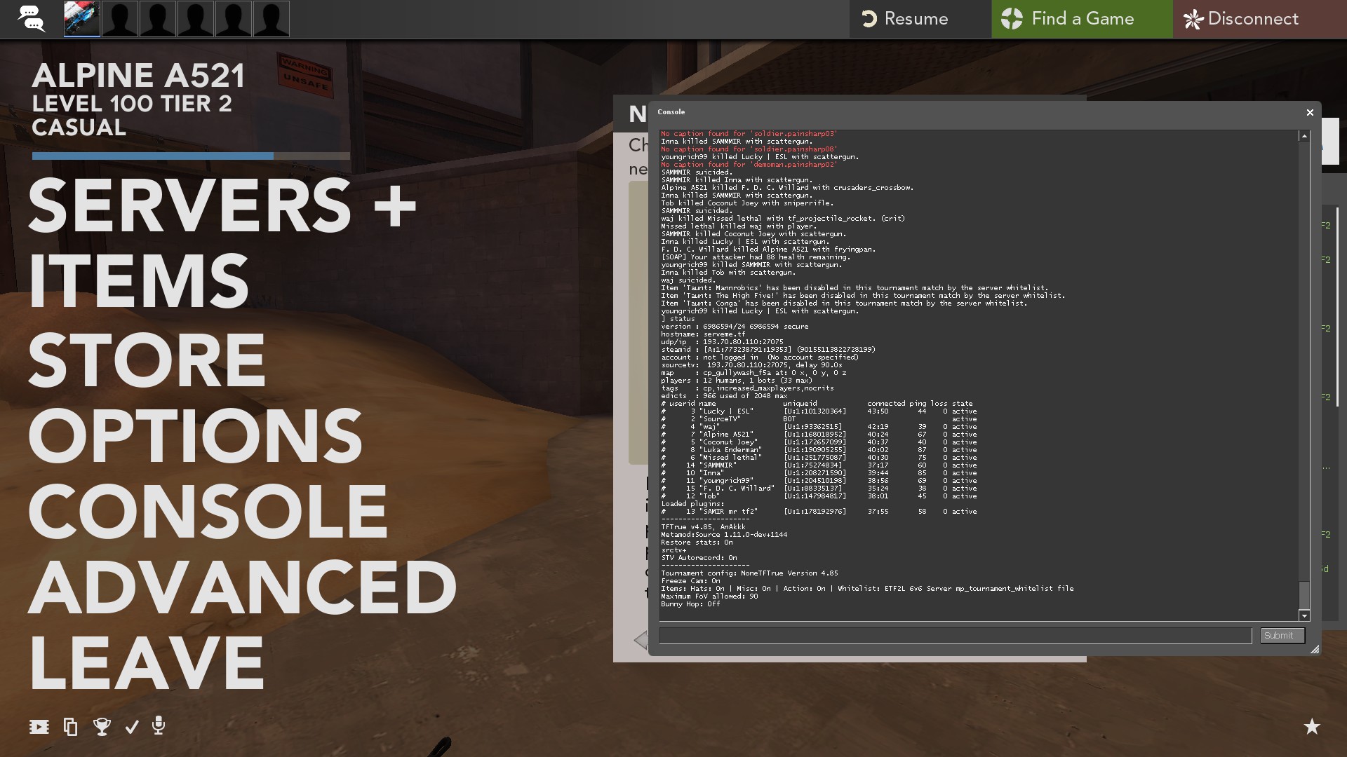Click the checkmark icon at bottom
This screenshot has height=757, width=1347.
point(132,728)
